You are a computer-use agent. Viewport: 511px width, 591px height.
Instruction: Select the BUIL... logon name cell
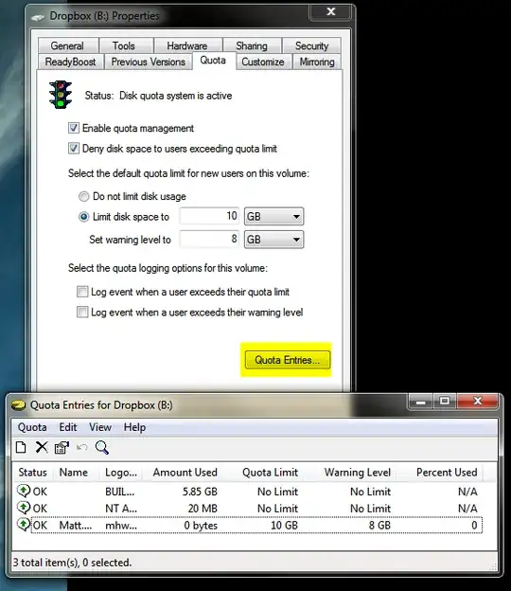120,492
